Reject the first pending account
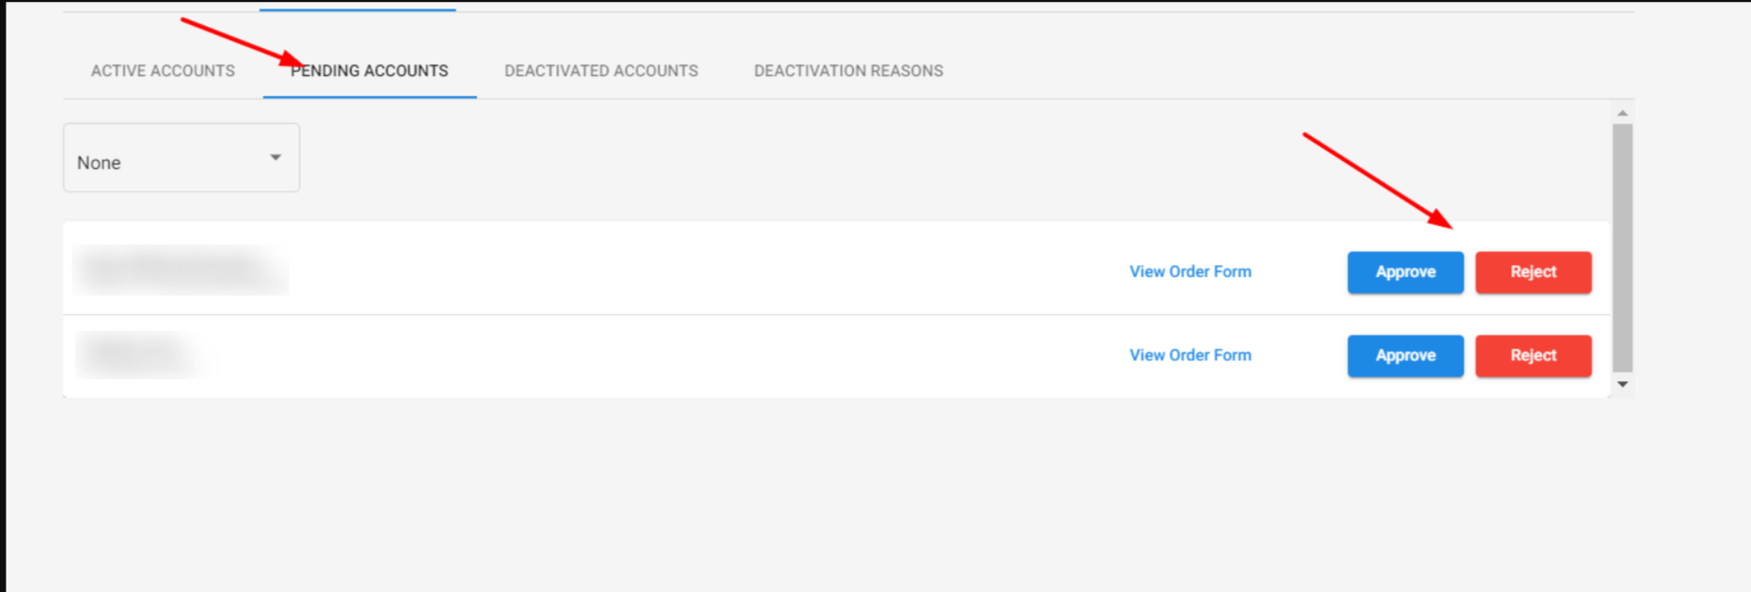This screenshot has width=1751, height=592. click(1533, 272)
